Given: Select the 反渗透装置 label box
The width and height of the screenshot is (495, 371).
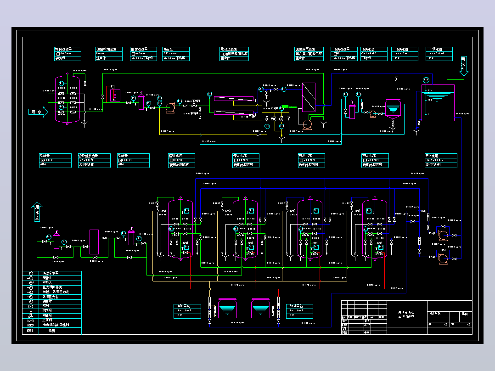Looking at the screenshot, I should point(234,54).
